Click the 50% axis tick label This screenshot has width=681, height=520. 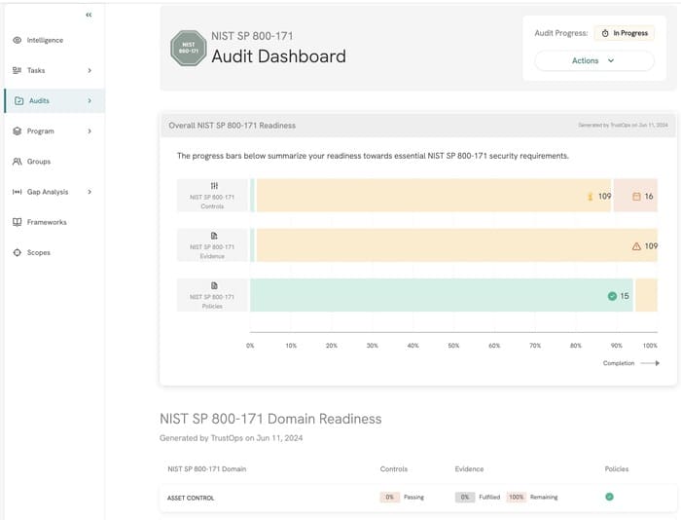coord(453,346)
